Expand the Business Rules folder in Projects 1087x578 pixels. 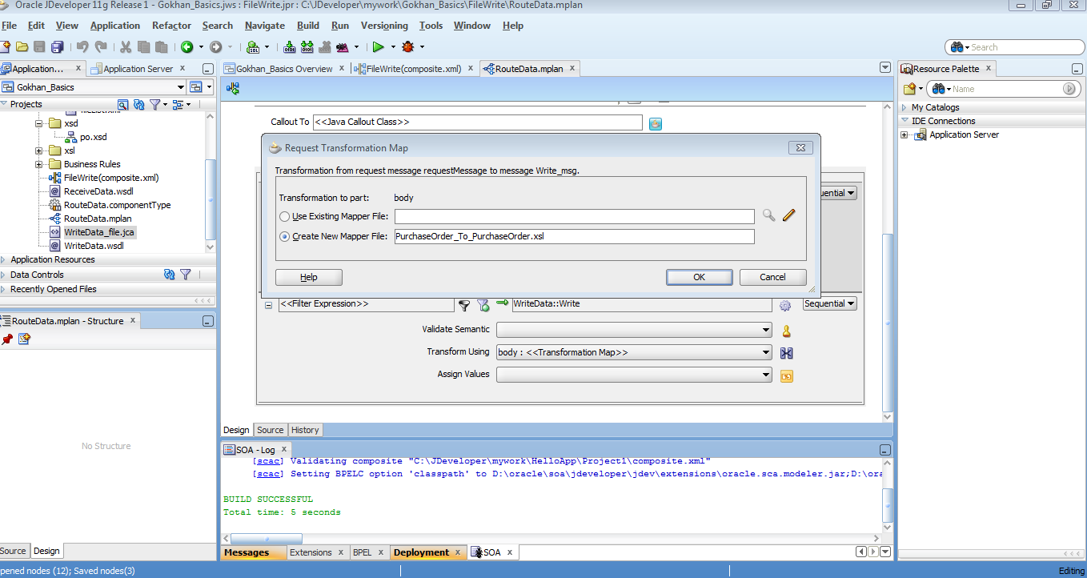[x=38, y=165]
